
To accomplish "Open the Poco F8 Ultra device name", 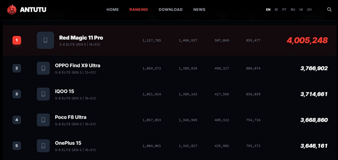I will coord(71,117).
